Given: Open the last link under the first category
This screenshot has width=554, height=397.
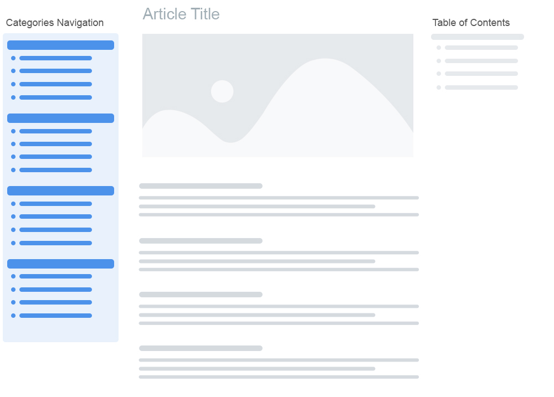Looking at the screenshot, I should (x=55, y=97).
